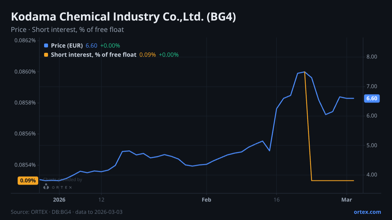Click the 8.00 right axis label

(372, 57)
